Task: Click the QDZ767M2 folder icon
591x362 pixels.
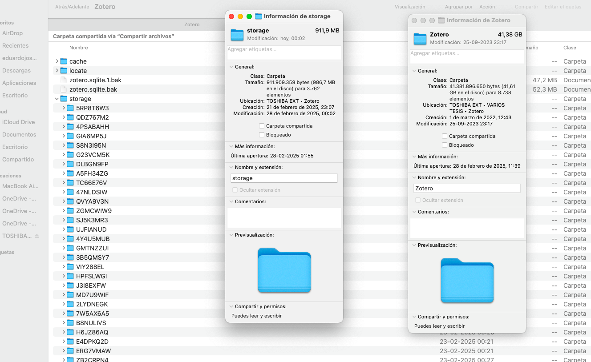Action: point(70,117)
